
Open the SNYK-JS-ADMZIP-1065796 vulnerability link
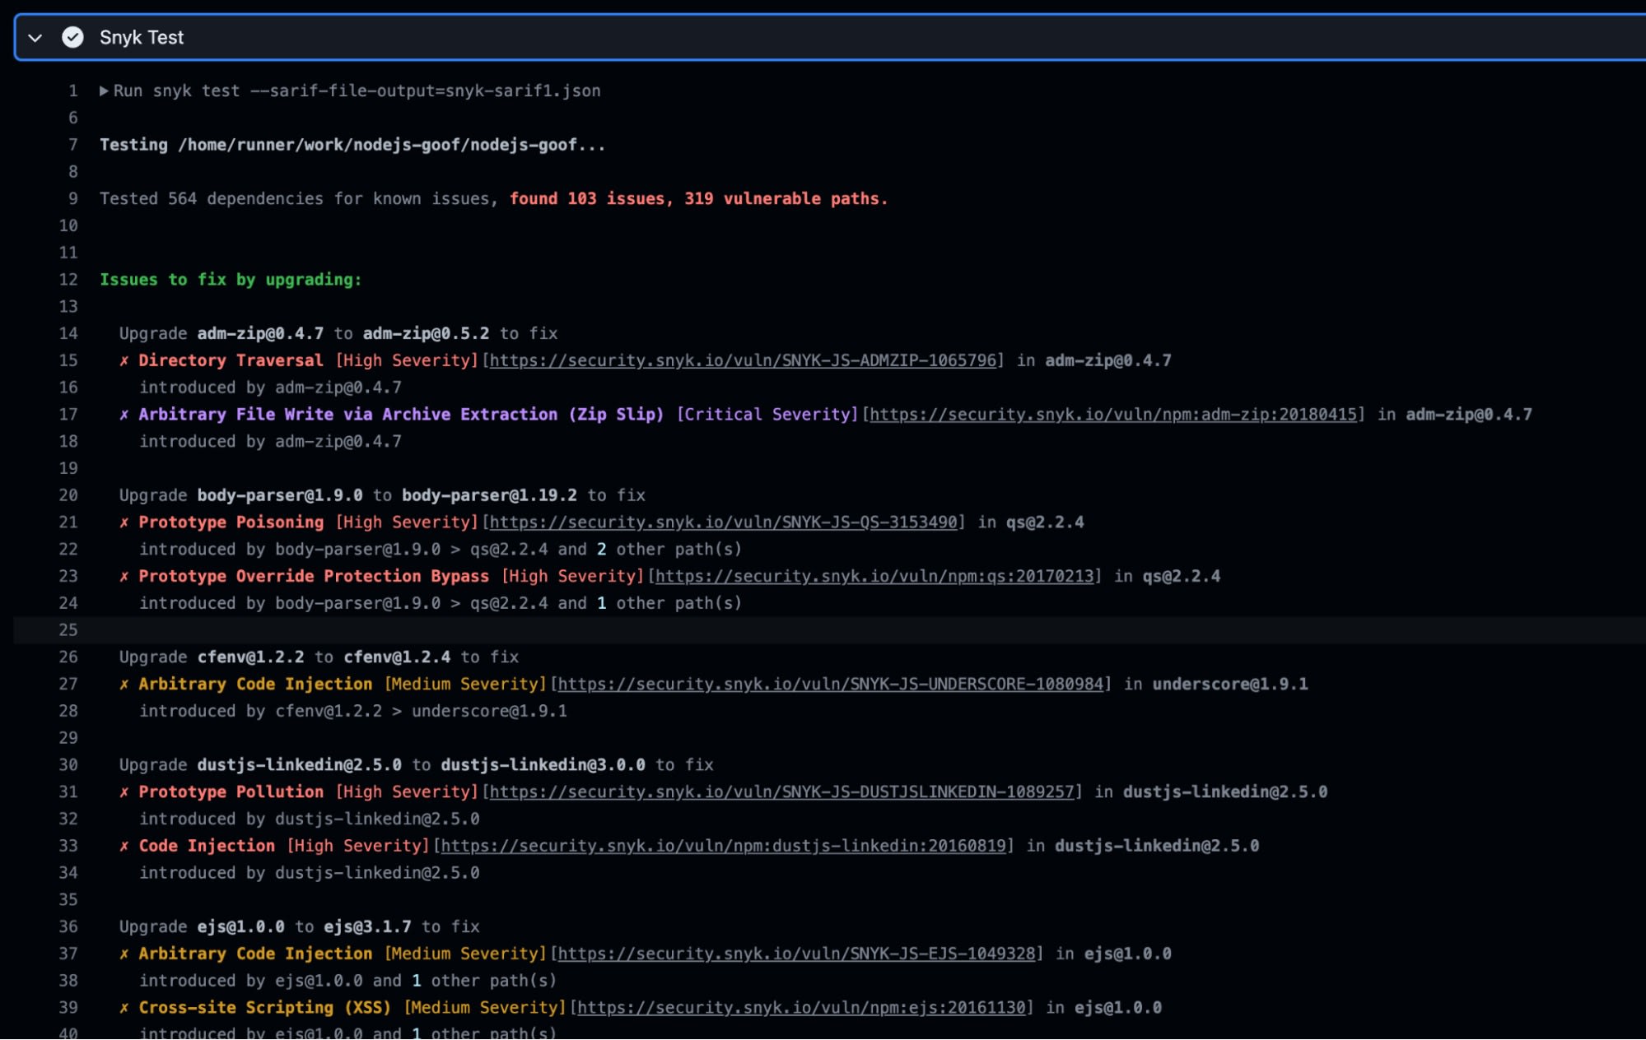pyautogui.click(x=743, y=360)
